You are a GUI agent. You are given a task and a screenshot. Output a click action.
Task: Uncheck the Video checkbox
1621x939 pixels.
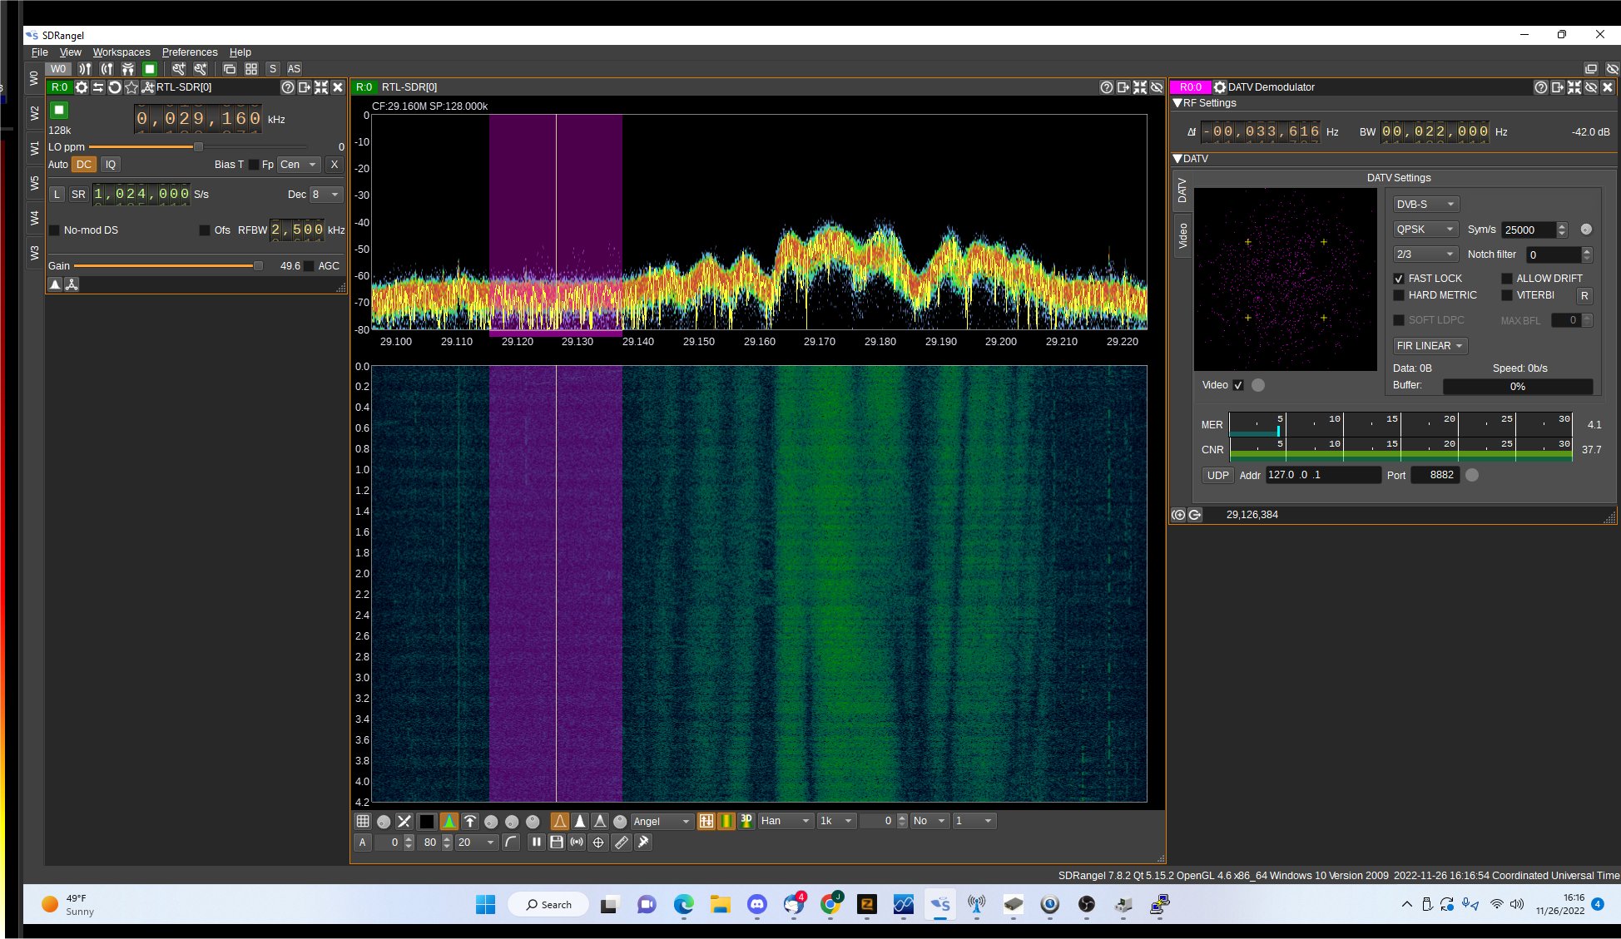pos(1238,385)
